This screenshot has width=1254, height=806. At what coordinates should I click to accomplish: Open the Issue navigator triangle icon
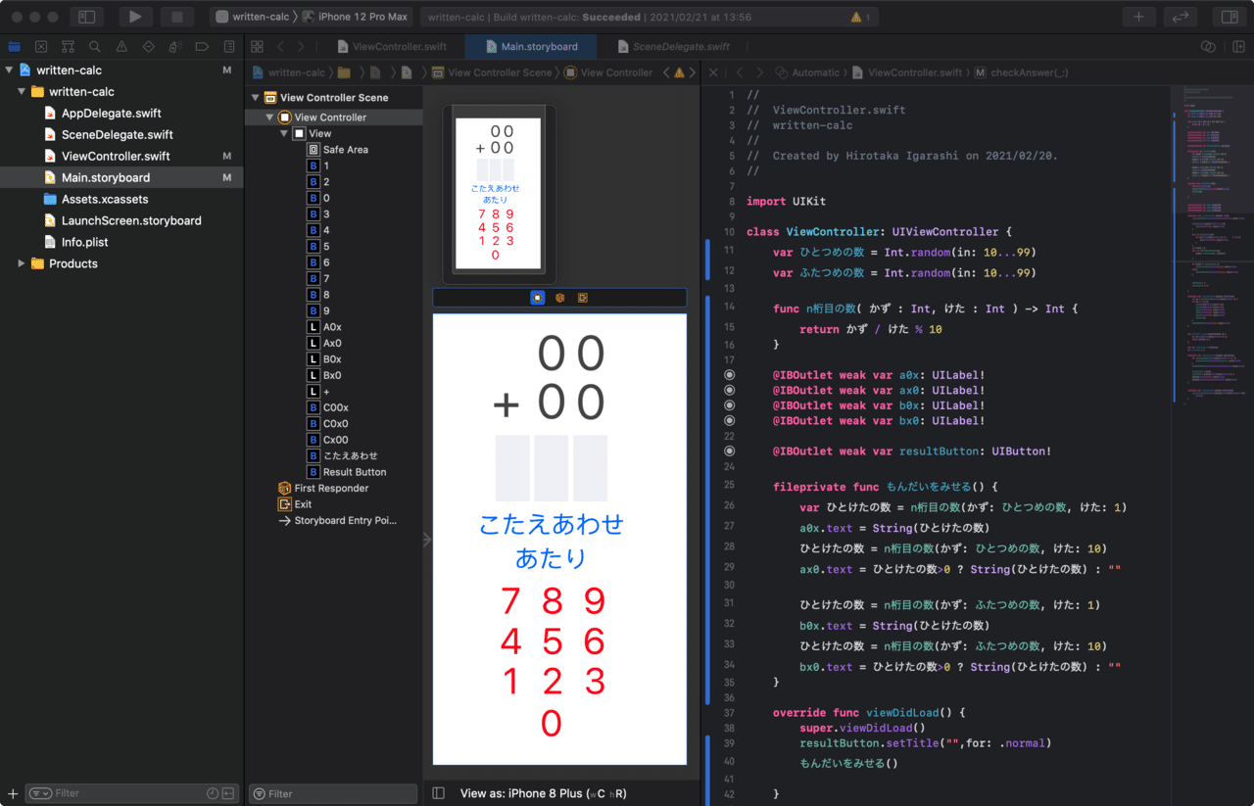coord(121,46)
